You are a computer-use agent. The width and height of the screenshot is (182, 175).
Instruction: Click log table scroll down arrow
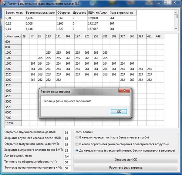click(176, 29)
